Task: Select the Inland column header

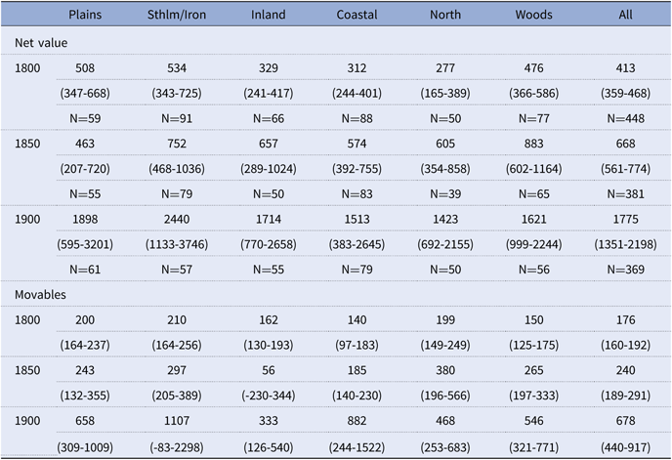Action: [x=269, y=15]
